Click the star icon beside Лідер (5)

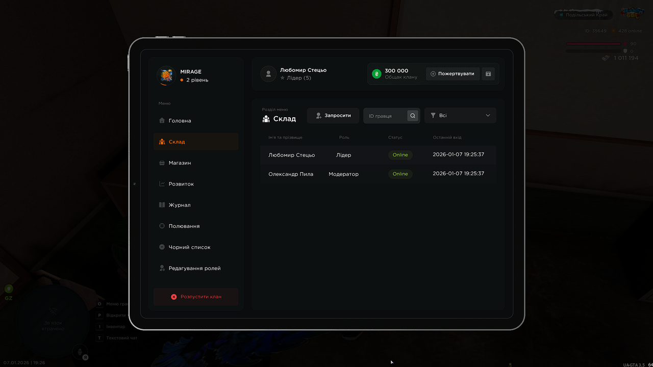pos(283,78)
